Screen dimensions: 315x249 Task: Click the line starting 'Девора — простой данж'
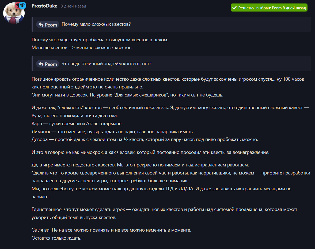[x=145, y=140]
